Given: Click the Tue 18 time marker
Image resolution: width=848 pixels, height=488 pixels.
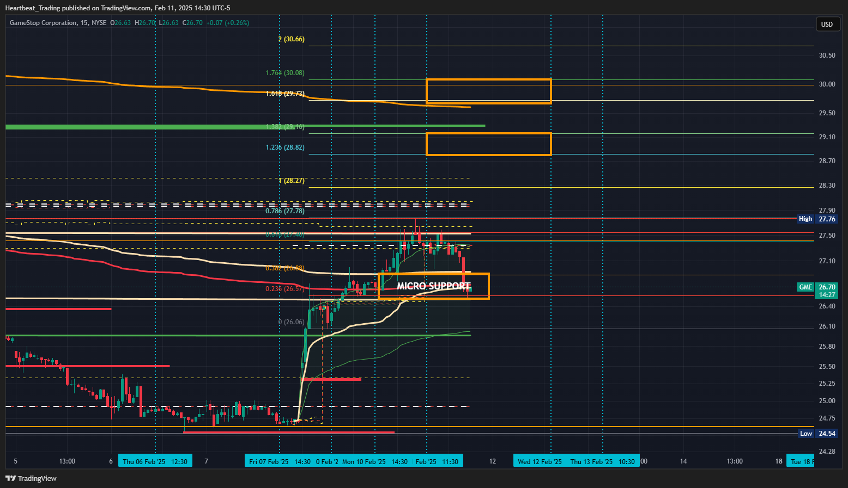Looking at the screenshot, I should click(x=801, y=461).
